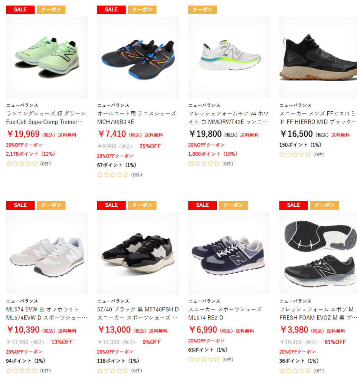The width and height of the screenshot is (357, 380).
Task: Click the SALE badge above FRESH FOAM EVOZ
Action: tap(294, 205)
